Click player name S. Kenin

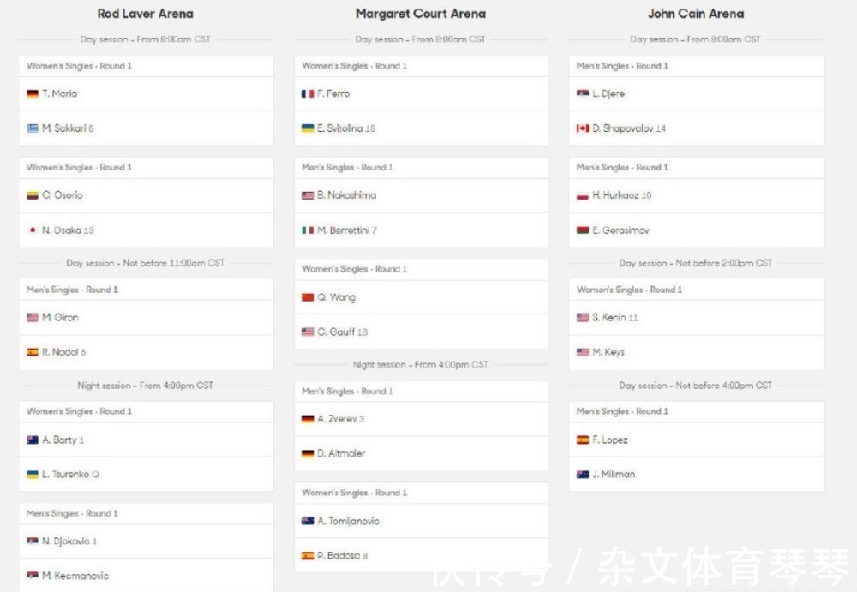(609, 318)
